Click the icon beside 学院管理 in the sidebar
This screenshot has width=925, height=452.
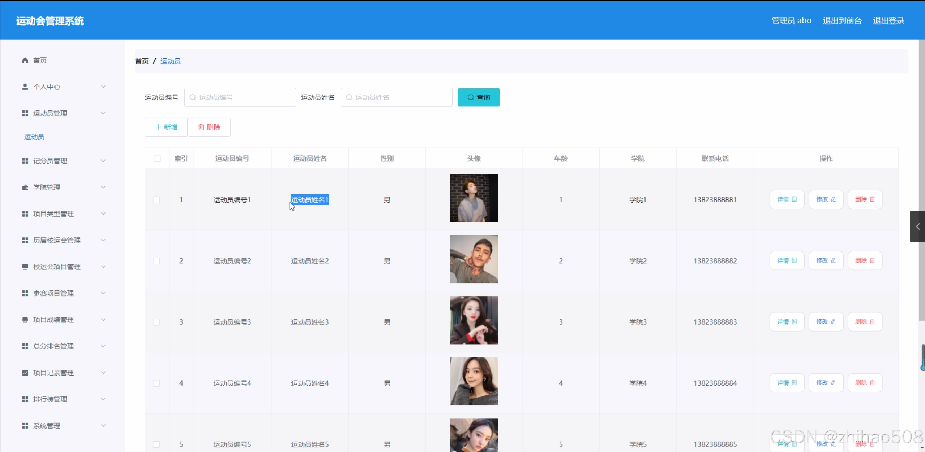(25, 188)
